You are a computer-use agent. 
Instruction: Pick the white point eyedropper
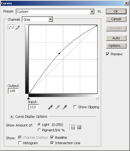click(65, 107)
